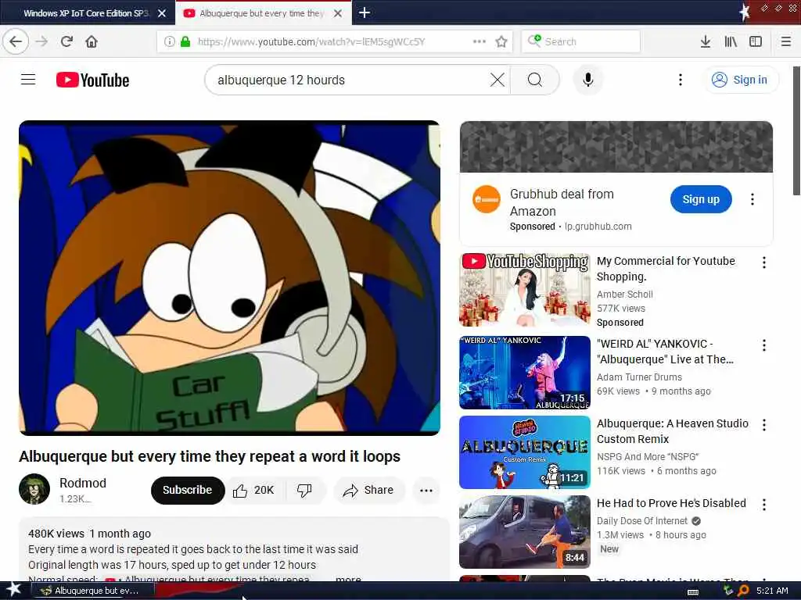
Task: Click the orange magnifier tray icon
Action: point(743,591)
